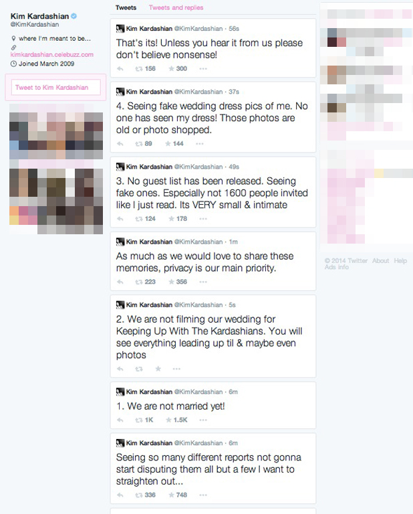This screenshot has height=514, width=413.
Task: Open the 37s timestamp on dress tweet
Action: coord(234,92)
